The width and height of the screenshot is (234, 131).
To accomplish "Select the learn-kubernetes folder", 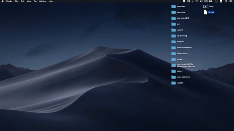I will 174,48.
